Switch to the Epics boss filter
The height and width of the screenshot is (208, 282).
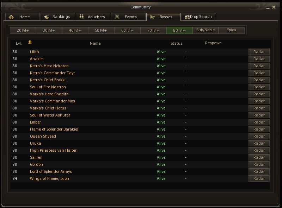coord(231,30)
